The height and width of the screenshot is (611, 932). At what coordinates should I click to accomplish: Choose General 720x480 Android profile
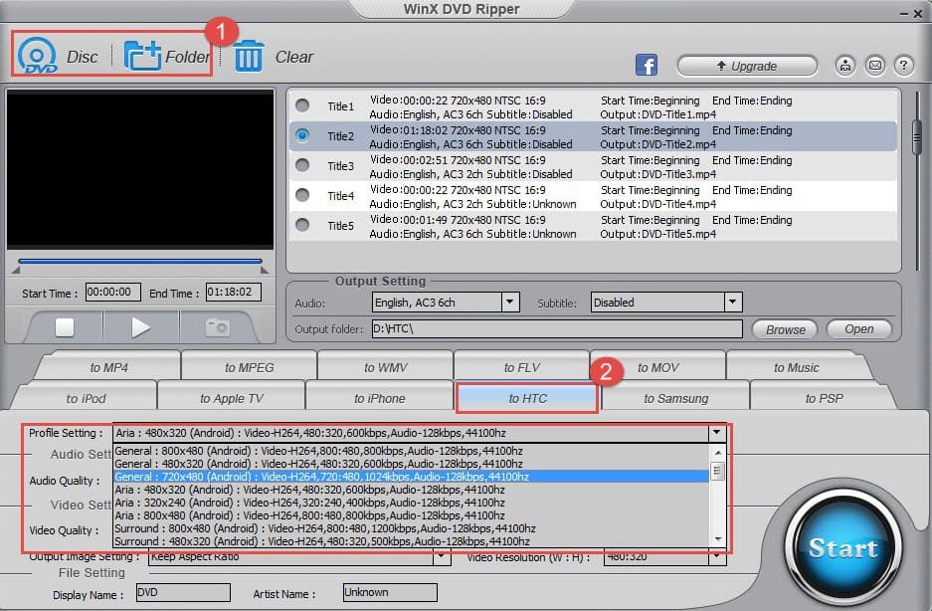(x=411, y=477)
